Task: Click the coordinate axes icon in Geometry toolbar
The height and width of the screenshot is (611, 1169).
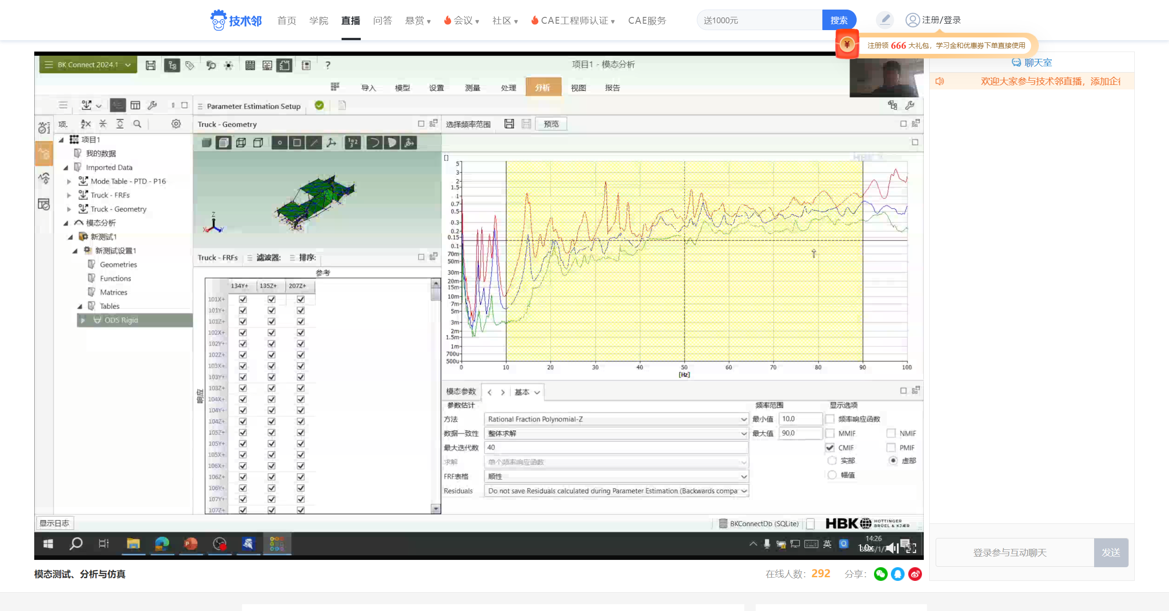Action: point(332,143)
